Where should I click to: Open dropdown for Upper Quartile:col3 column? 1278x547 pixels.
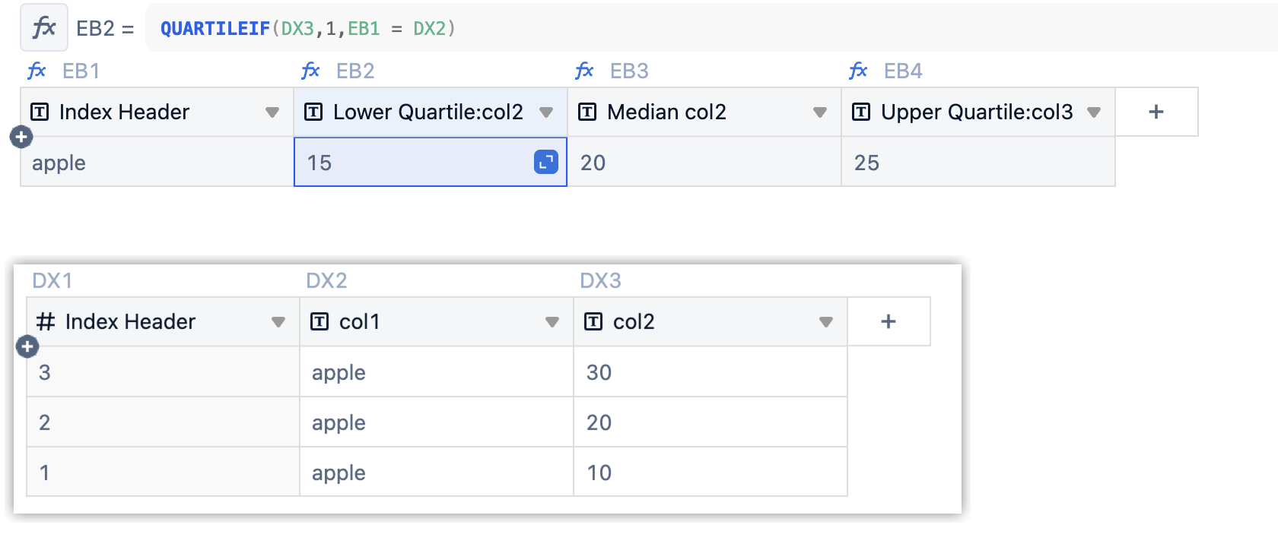click(1094, 112)
